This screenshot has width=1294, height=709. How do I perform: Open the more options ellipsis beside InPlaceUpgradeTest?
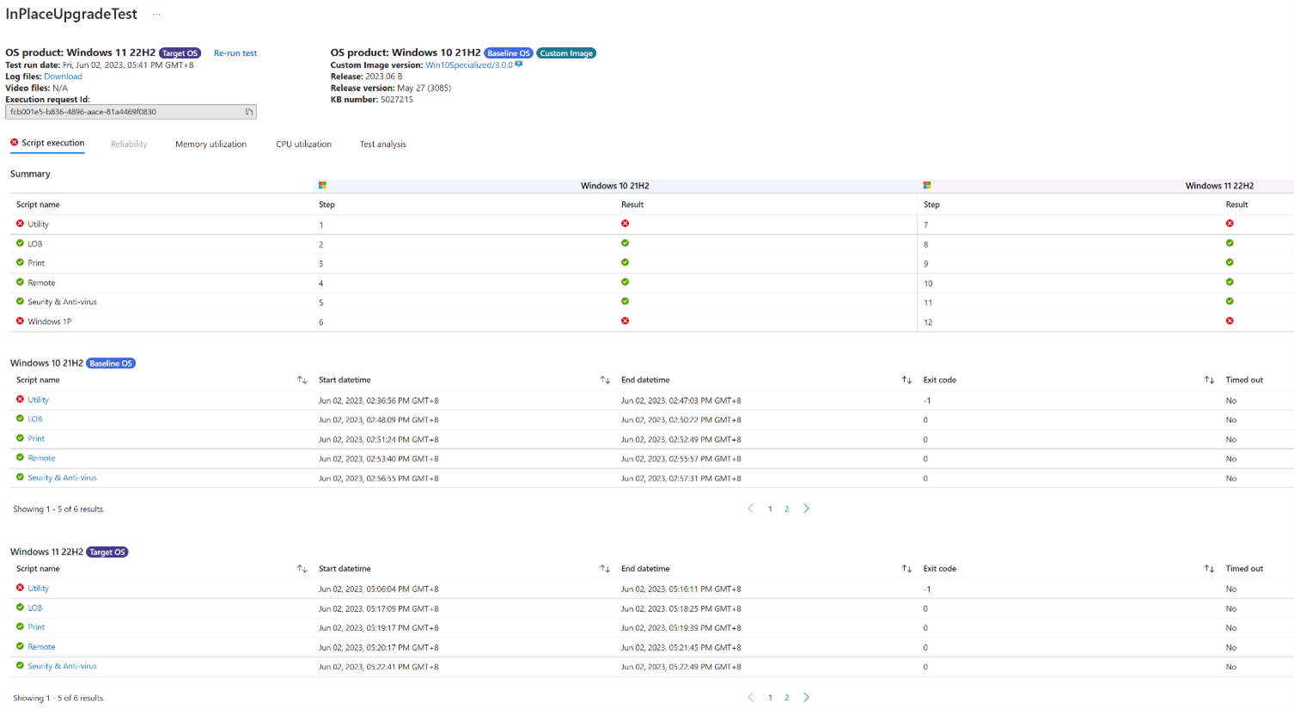[156, 15]
